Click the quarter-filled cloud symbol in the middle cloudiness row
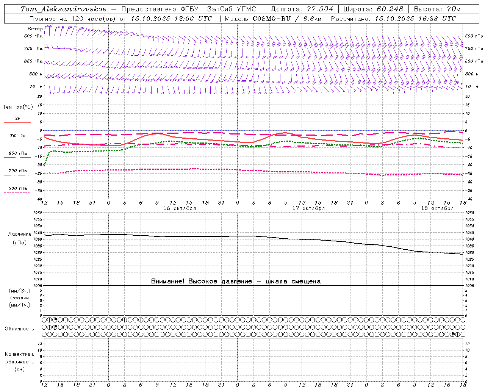Screen dimensions: 485x388 coord(55,327)
